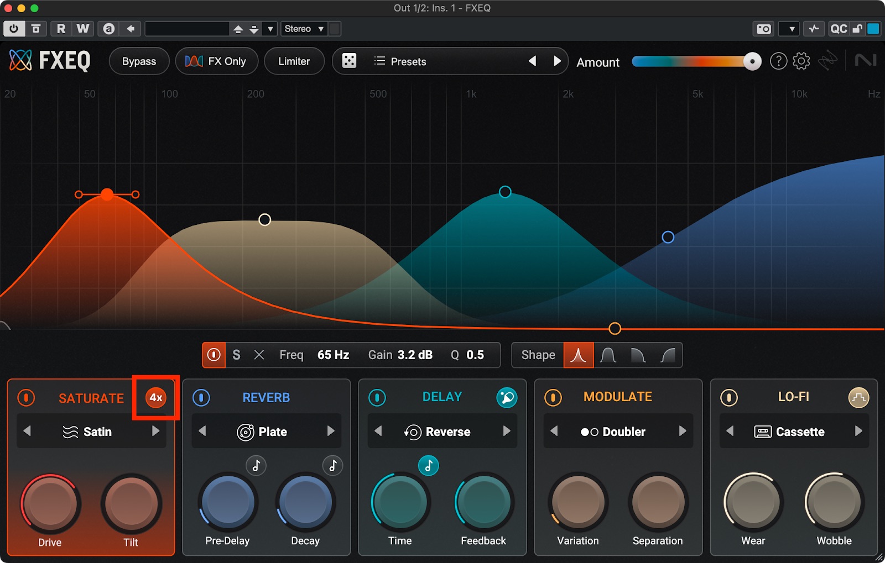Viewport: 885px width, 563px height.
Task: Enable FX Only mode
Action: [216, 61]
